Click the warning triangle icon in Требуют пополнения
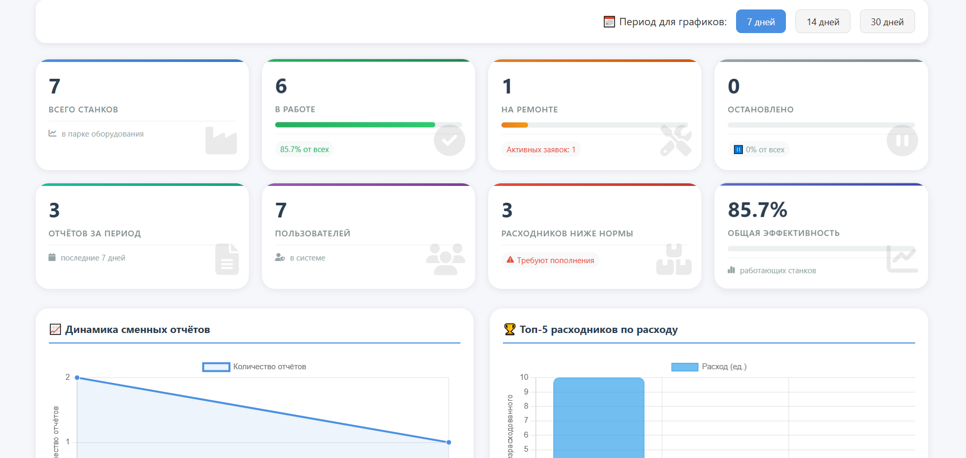Image resolution: width=966 pixels, height=458 pixels. pos(510,260)
